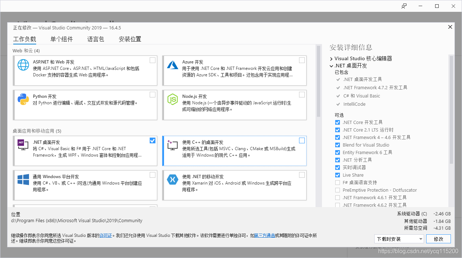Click the Python development icon

(x=23, y=99)
